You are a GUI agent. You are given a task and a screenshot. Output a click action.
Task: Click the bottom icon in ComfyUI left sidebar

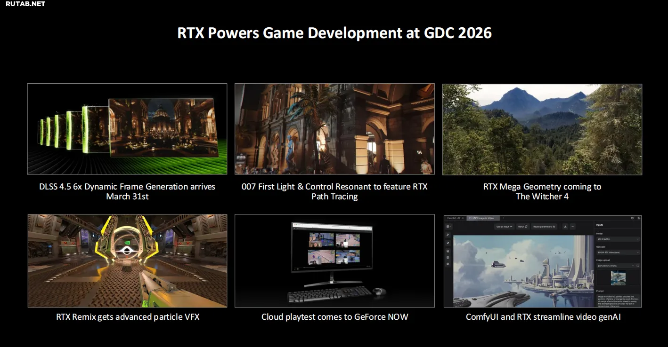pyautogui.click(x=448, y=264)
